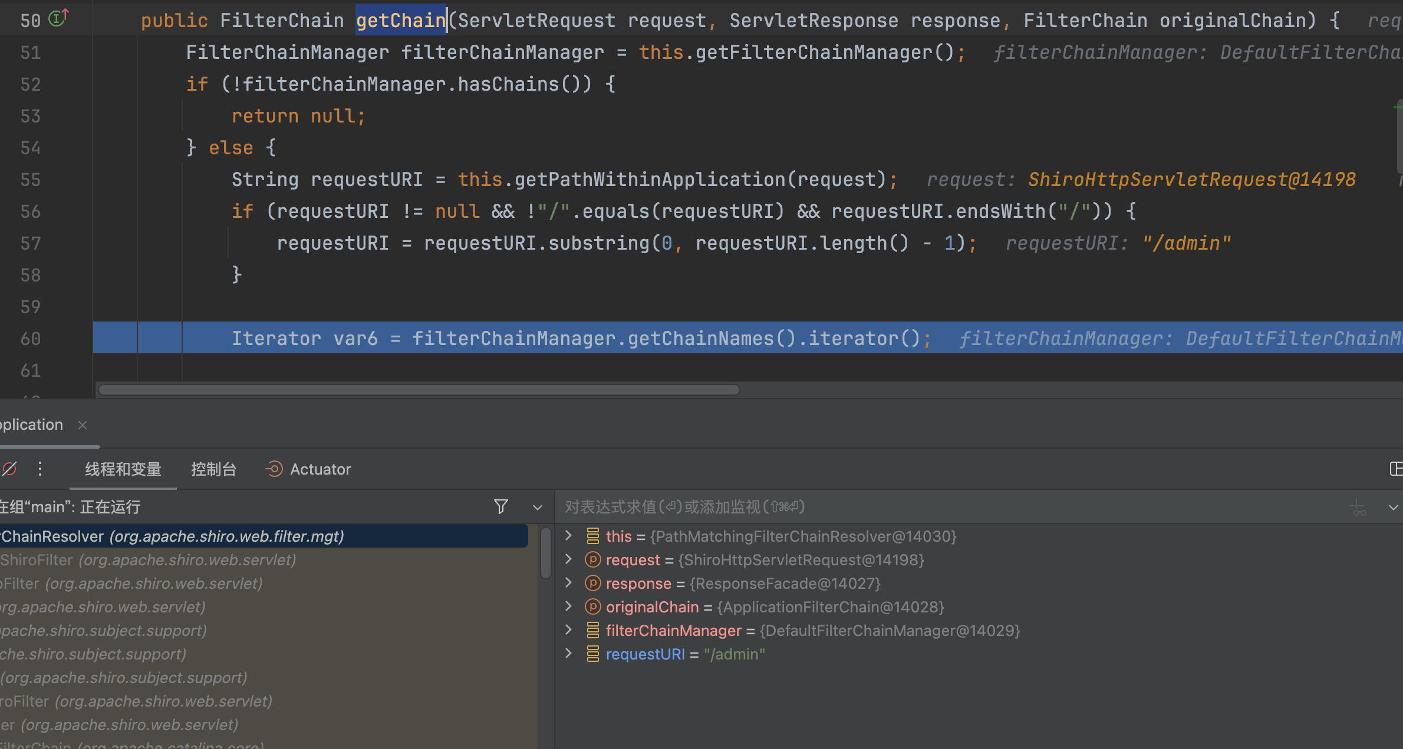Open the evaluate expression history dropdown

[1392, 508]
